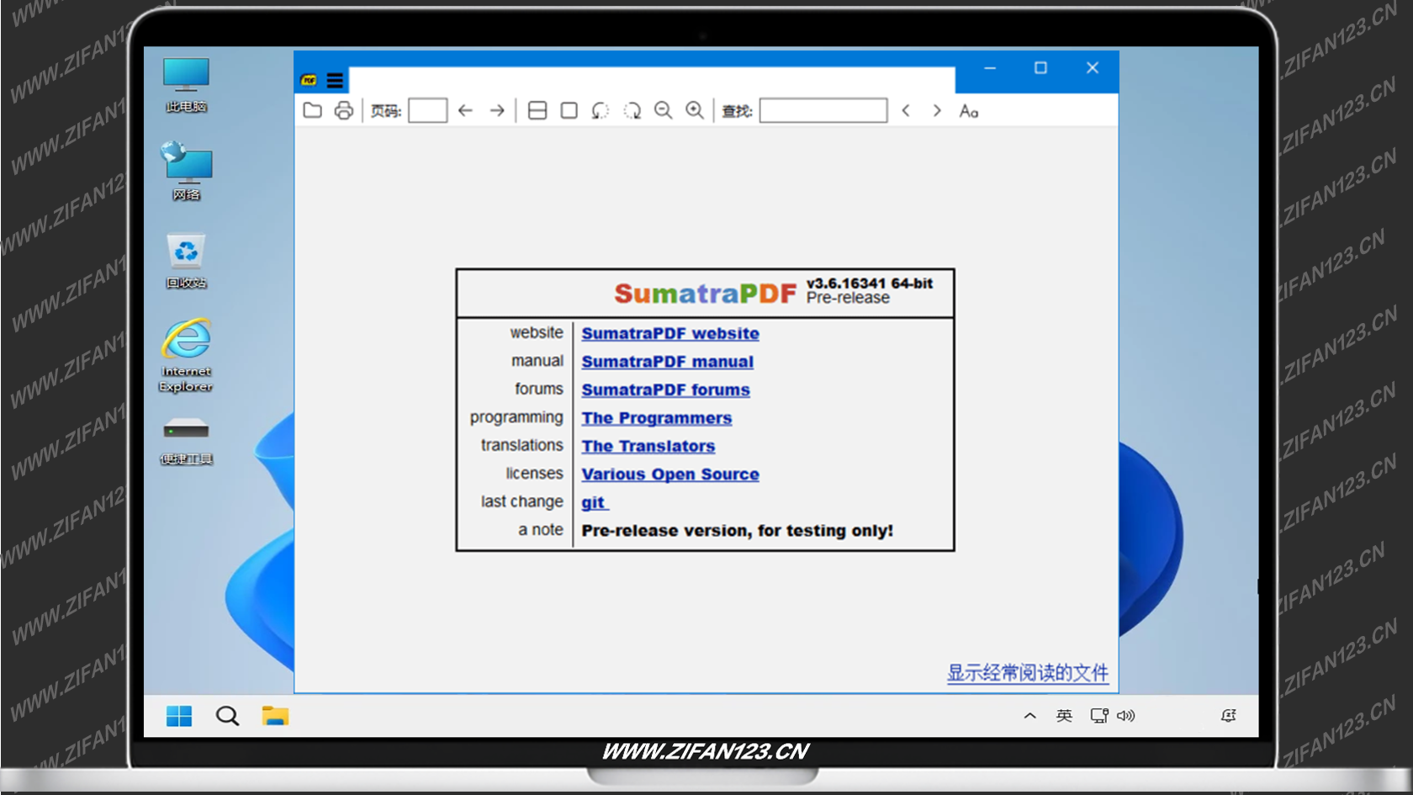Open taskbar search
The width and height of the screenshot is (1413, 795).
[227, 716]
